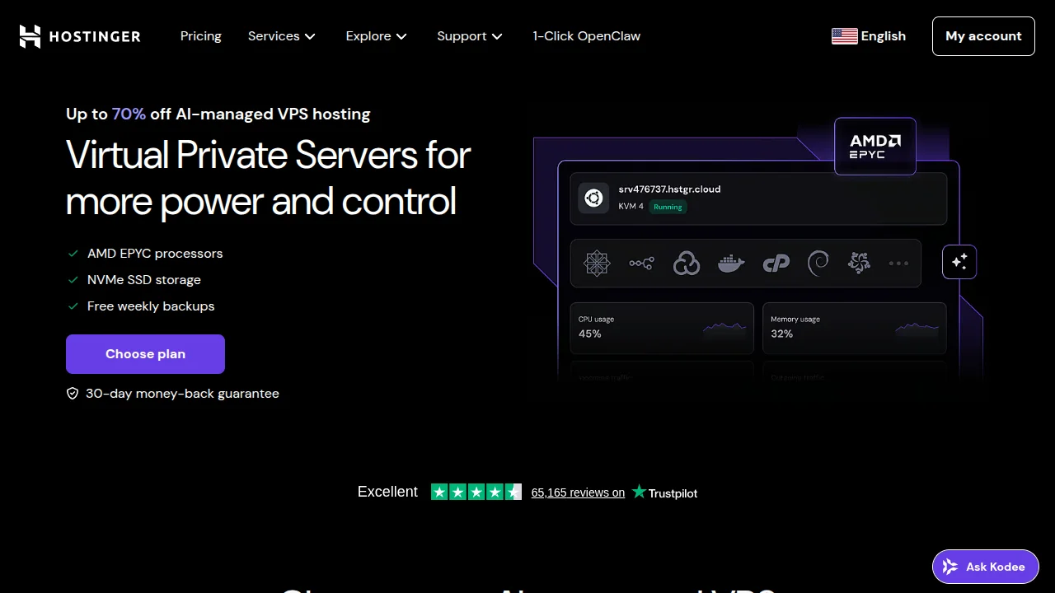The width and height of the screenshot is (1055, 593).
Task: Open the cPanel option in the dashboard
Action: [776, 263]
